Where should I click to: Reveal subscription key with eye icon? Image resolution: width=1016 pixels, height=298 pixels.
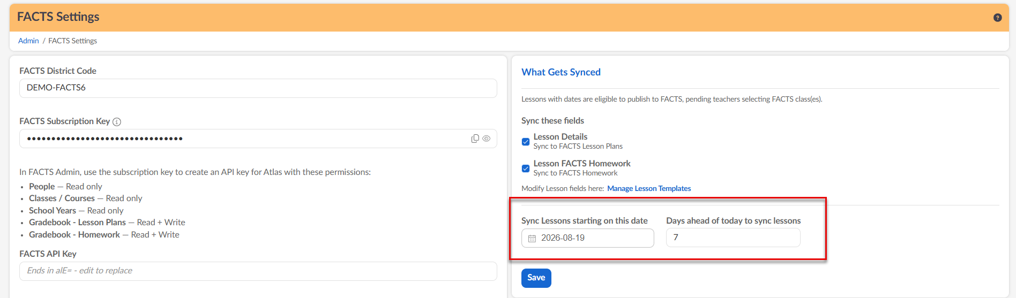pos(487,139)
